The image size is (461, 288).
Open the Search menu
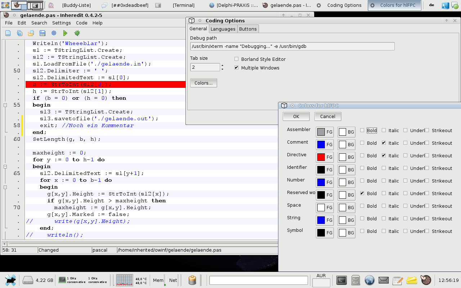tap(39, 23)
